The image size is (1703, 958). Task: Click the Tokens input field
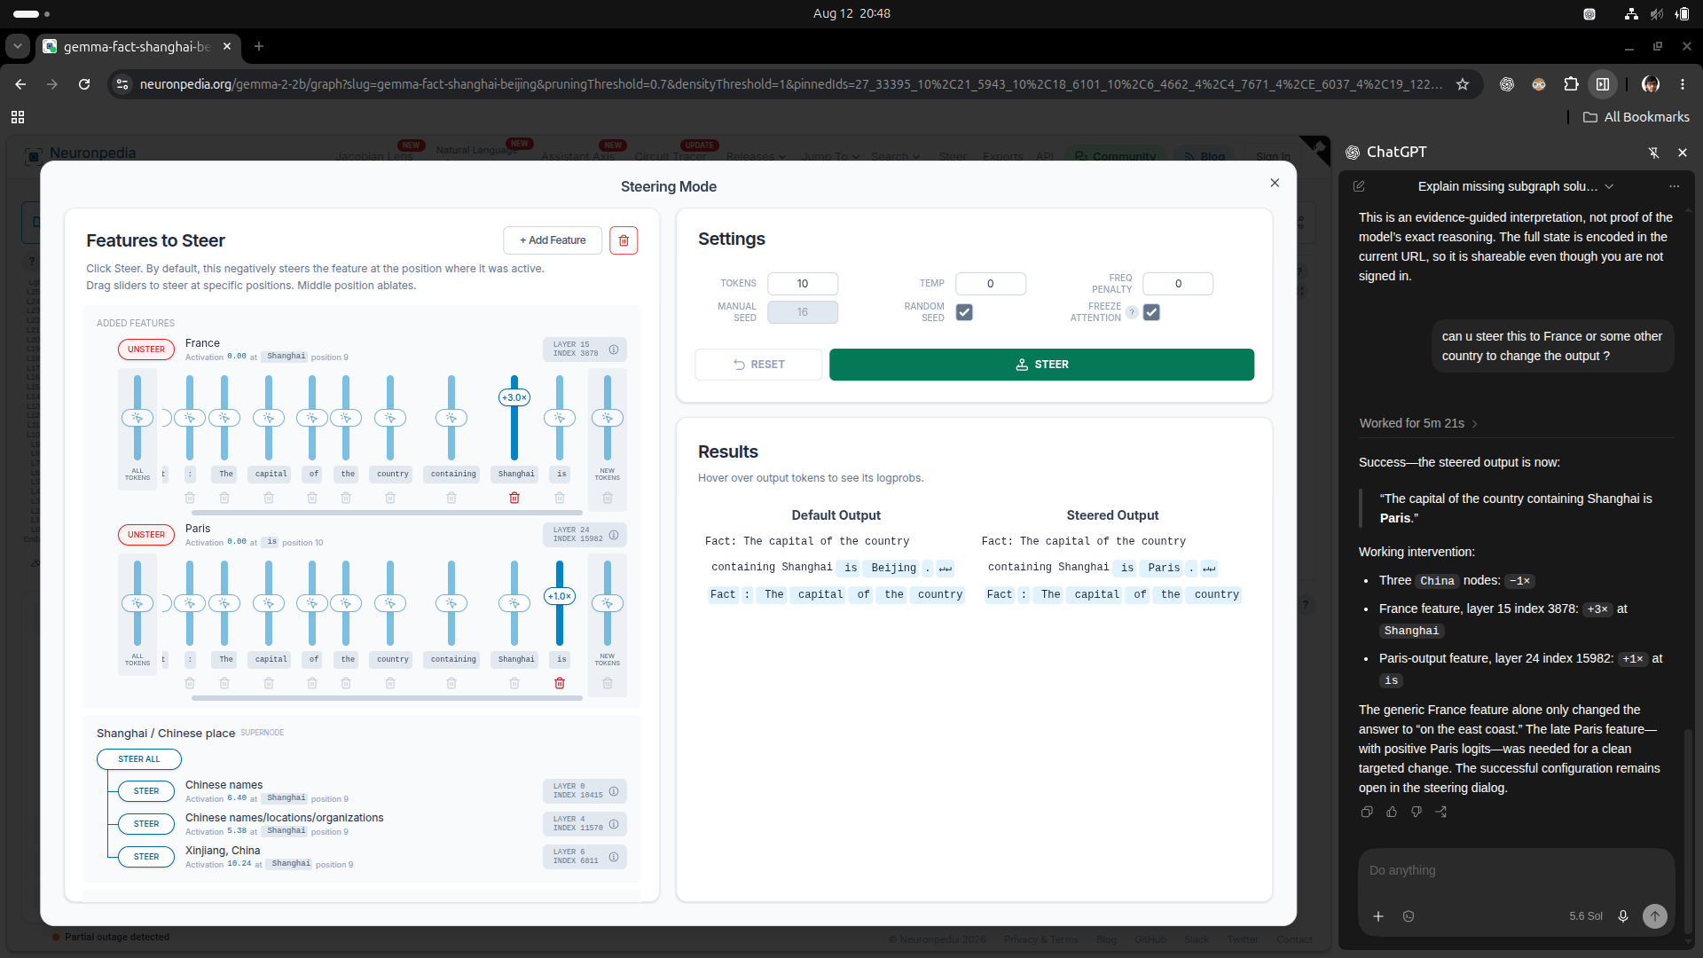click(803, 284)
